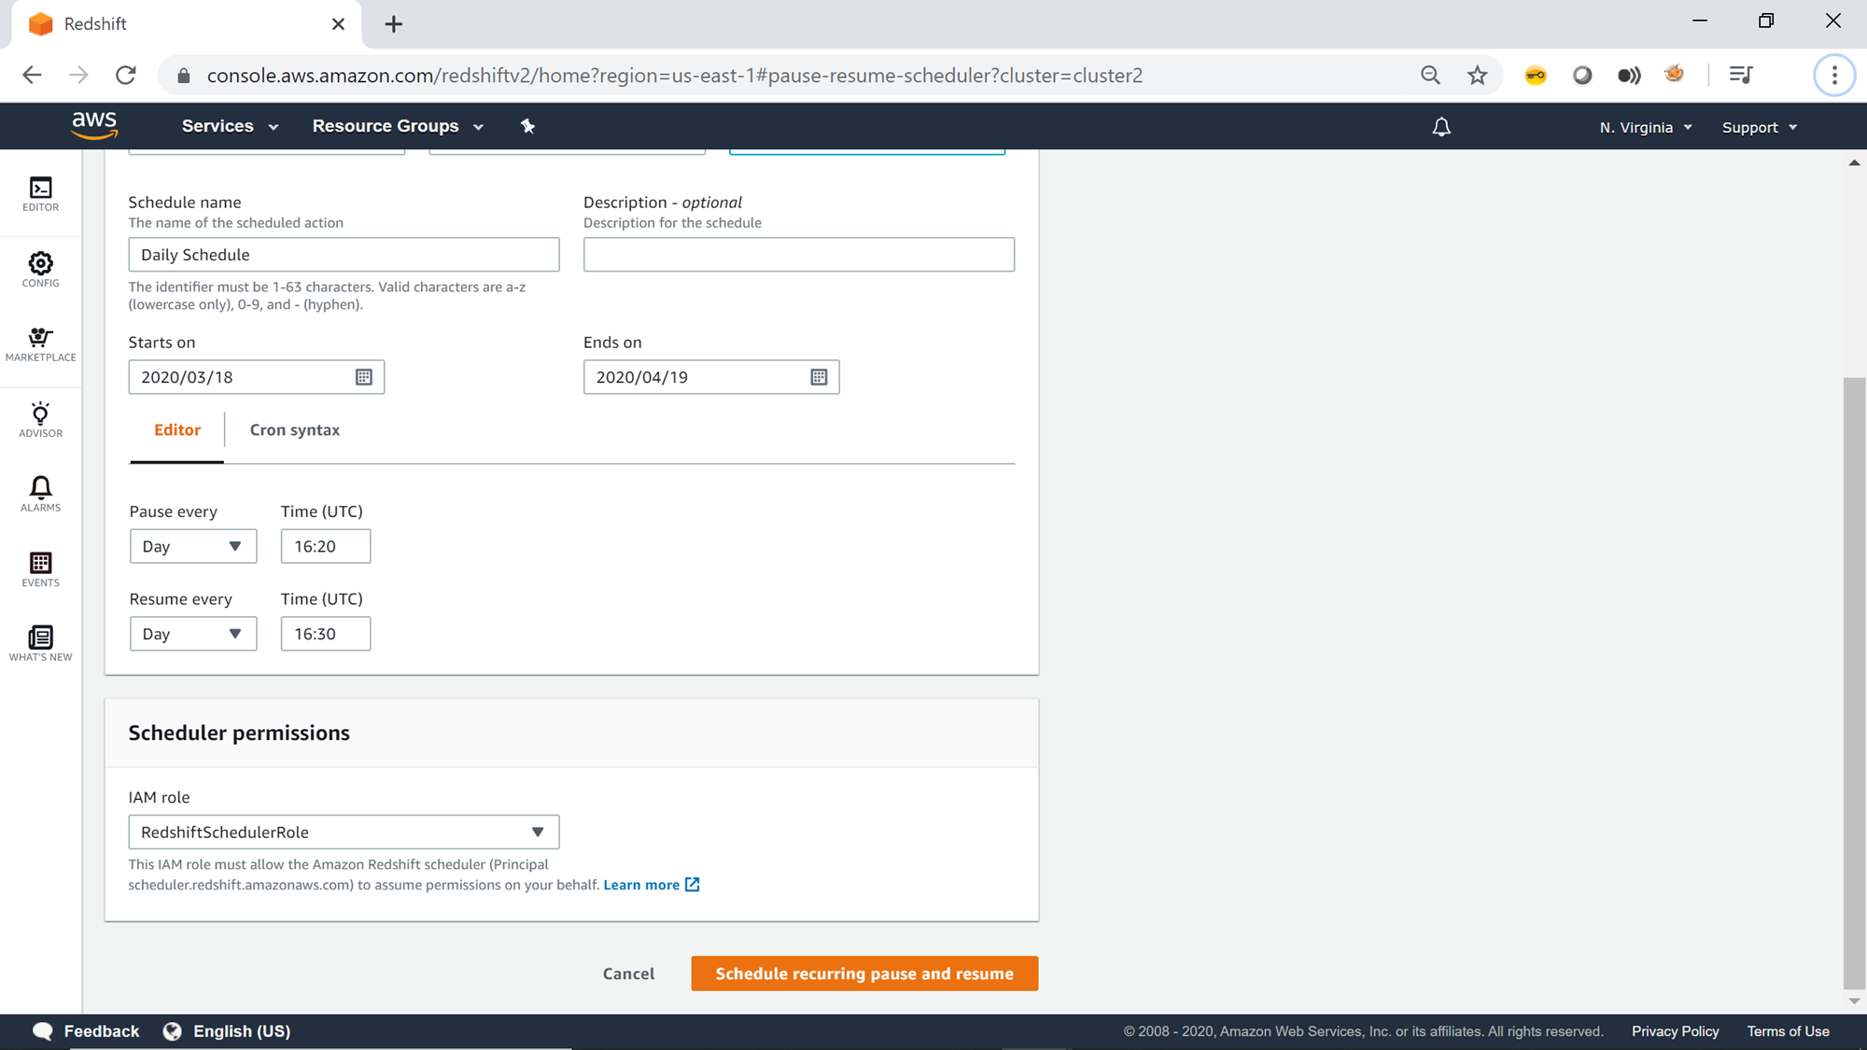Open the Config gear in sidebar

[x=40, y=269]
